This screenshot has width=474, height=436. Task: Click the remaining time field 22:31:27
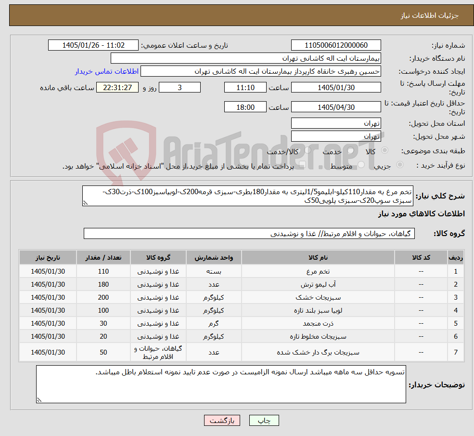117,88
